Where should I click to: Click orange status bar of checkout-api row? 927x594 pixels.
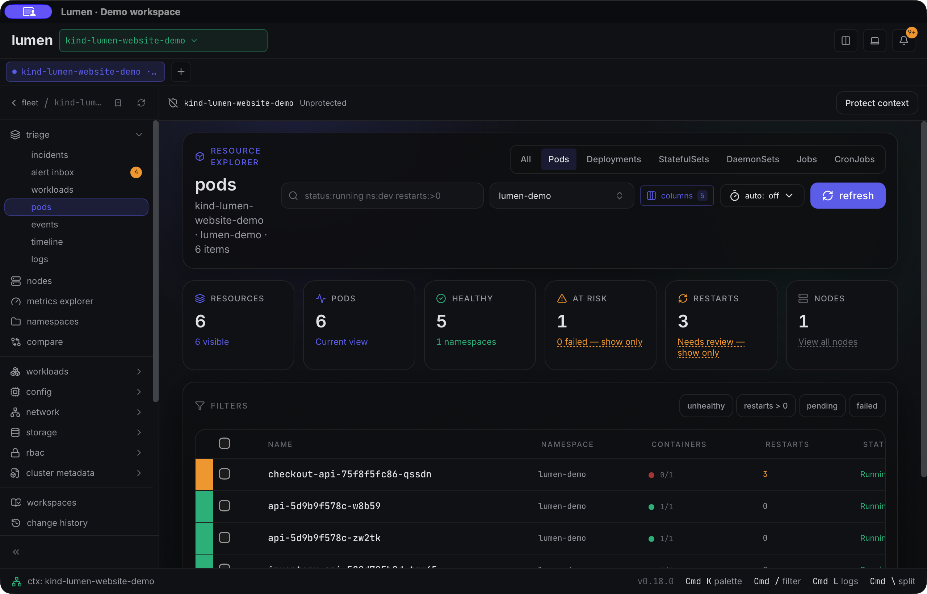(x=204, y=474)
